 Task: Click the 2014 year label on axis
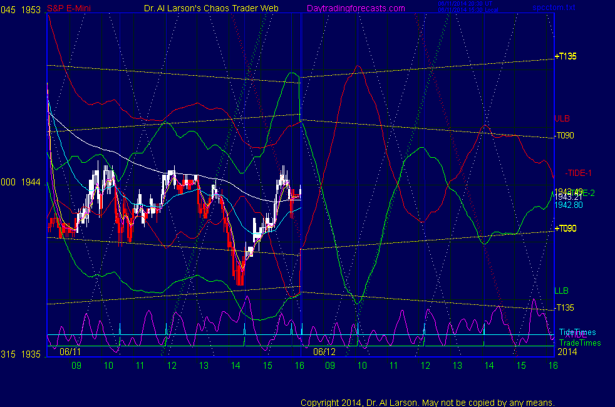tap(567, 353)
